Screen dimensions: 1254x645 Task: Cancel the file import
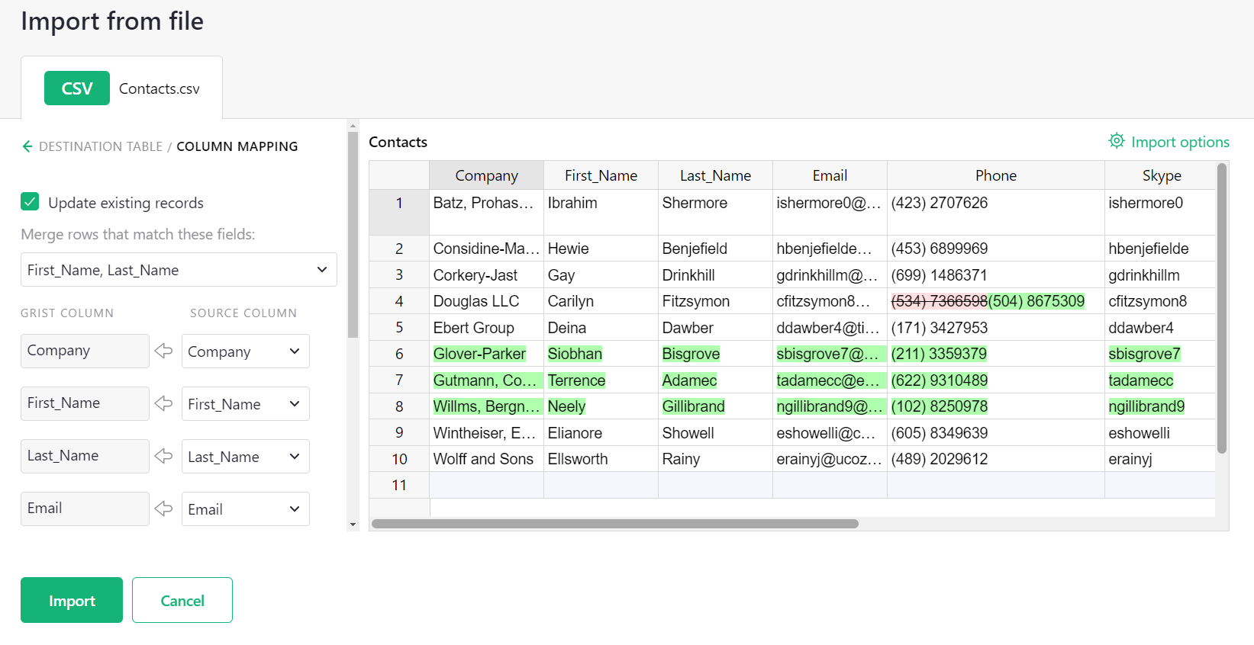click(x=182, y=600)
